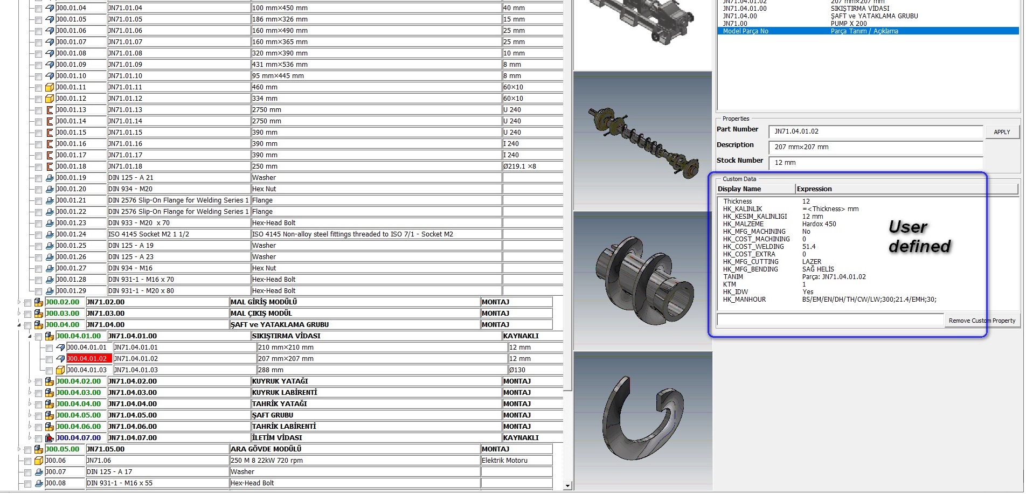
Task: Click the flange icon beside DIN 2576 Slip-On Flange
Action: (50, 200)
